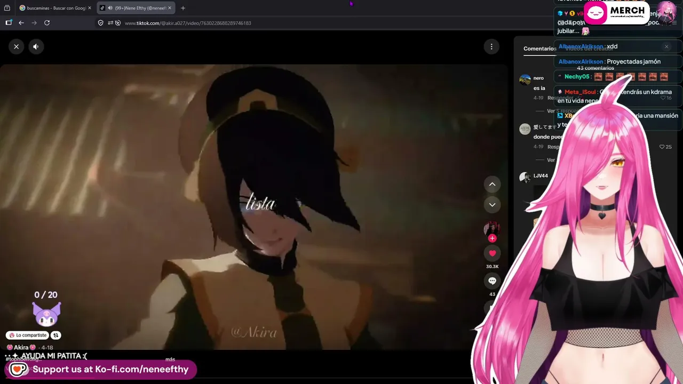Open the creator's avatar beside the video

point(491,229)
